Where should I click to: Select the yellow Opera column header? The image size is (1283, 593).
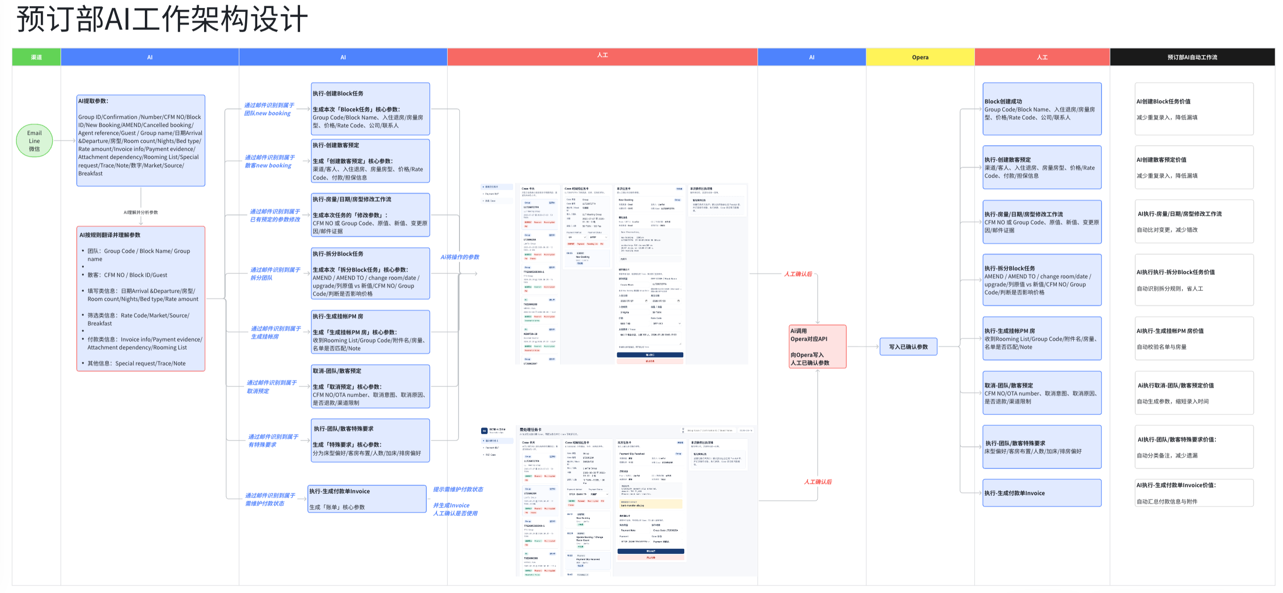click(x=920, y=57)
